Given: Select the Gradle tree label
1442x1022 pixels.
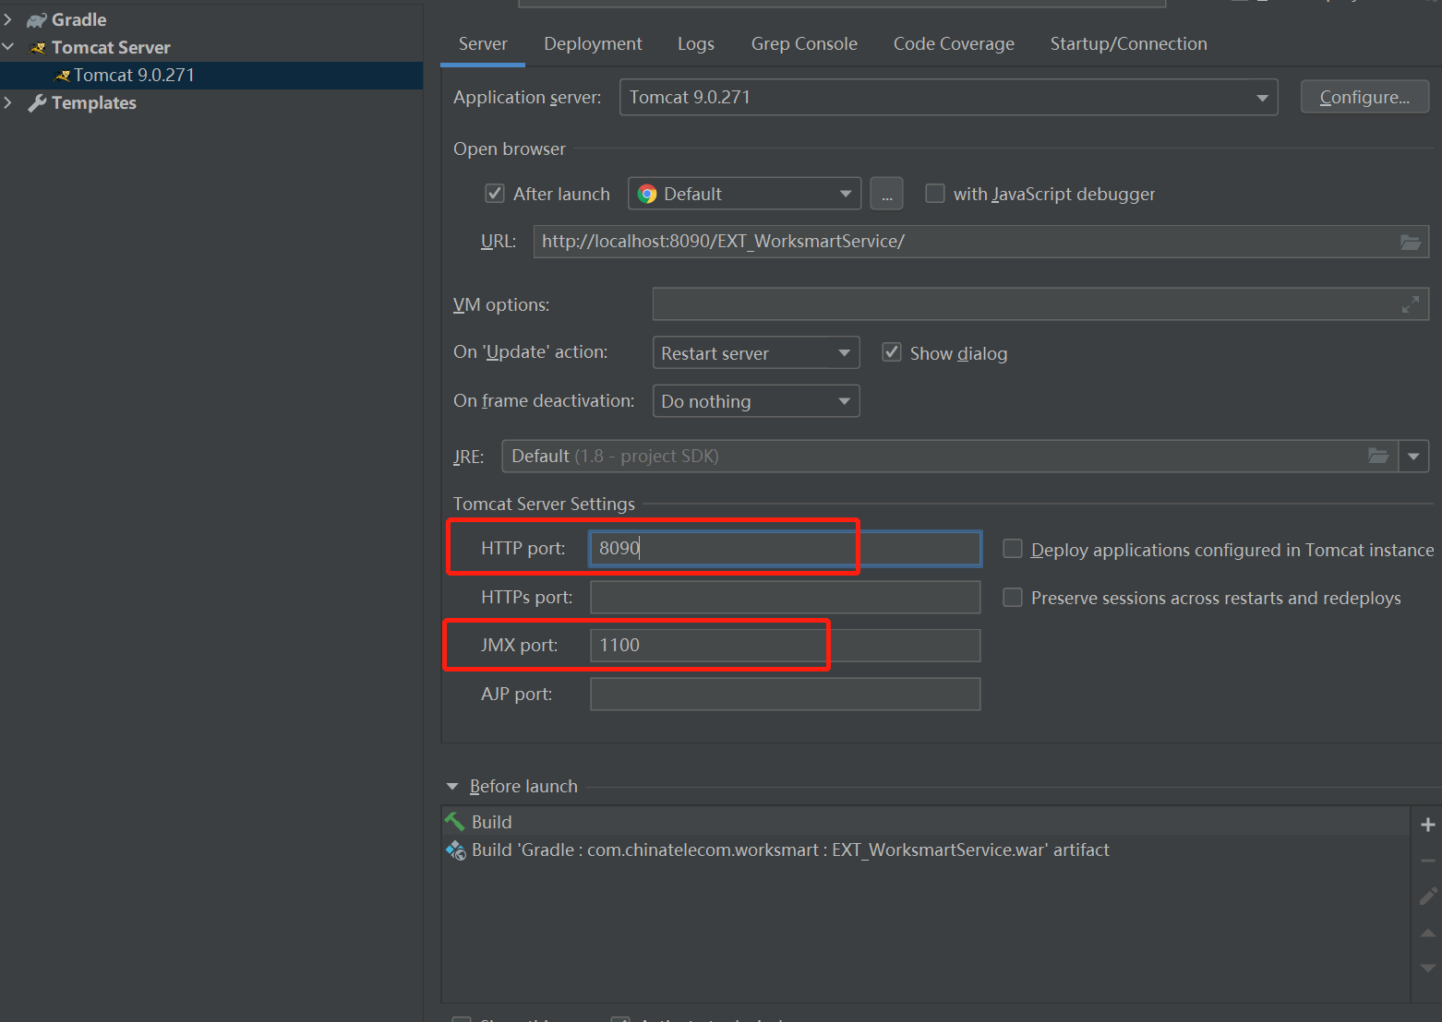Looking at the screenshot, I should click(78, 20).
